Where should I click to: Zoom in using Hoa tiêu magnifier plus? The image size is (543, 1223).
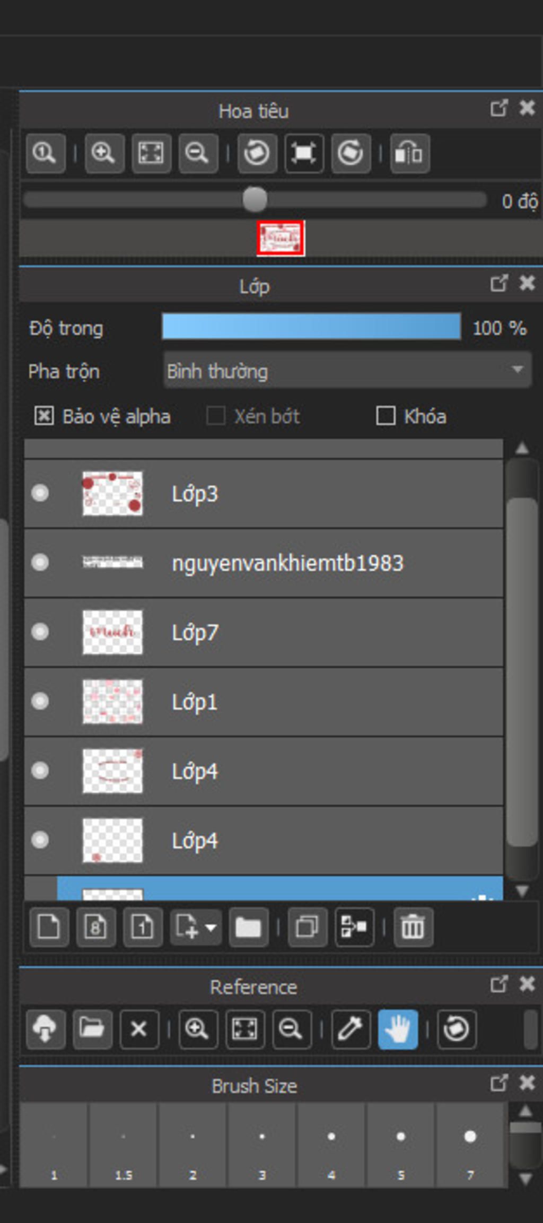click(x=104, y=153)
